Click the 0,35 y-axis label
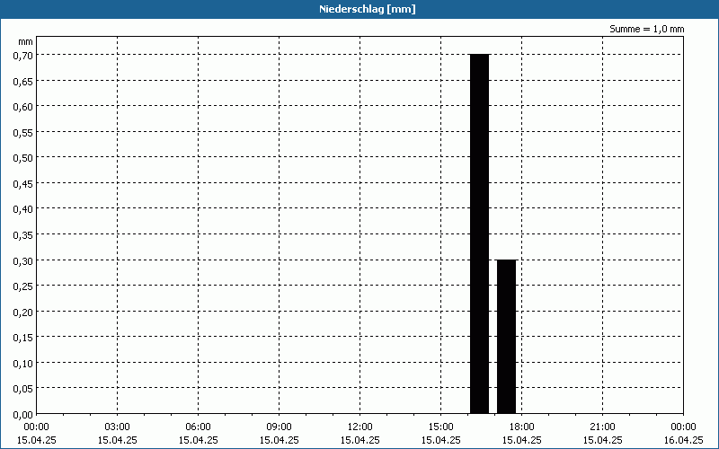This screenshot has height=449, width=719. pos(23,234)
